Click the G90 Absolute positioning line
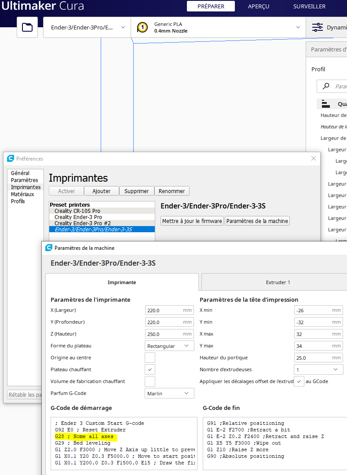 (x=245, y=456)
